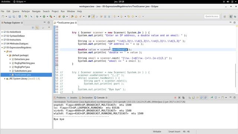This screenshot has width=238, height=134.
Task: Click the Save toolbar icon
Action: pos(10,16)
